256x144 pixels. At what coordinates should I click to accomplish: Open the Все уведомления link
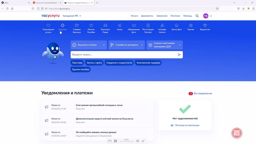pos(203,94)
